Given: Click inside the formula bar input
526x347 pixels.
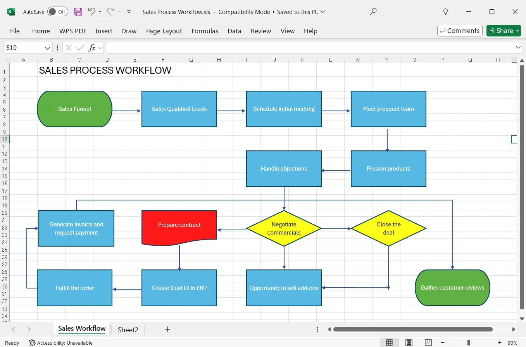Looking at the screenshot, I should tap(310, 48).
